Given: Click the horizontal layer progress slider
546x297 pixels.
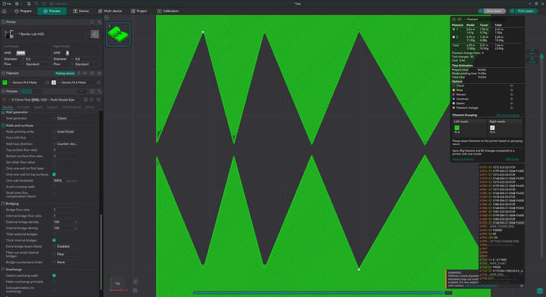Looking at the screenshot, I should click(319, 293).
